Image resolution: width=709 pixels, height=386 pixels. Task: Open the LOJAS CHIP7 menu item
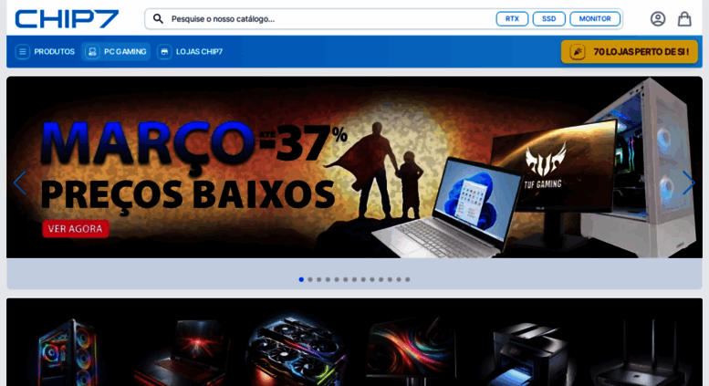point(190,51)
